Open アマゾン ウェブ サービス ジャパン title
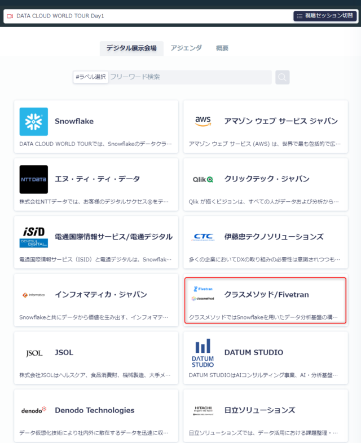The image size is (361, 443). click(x=281, y=121)
